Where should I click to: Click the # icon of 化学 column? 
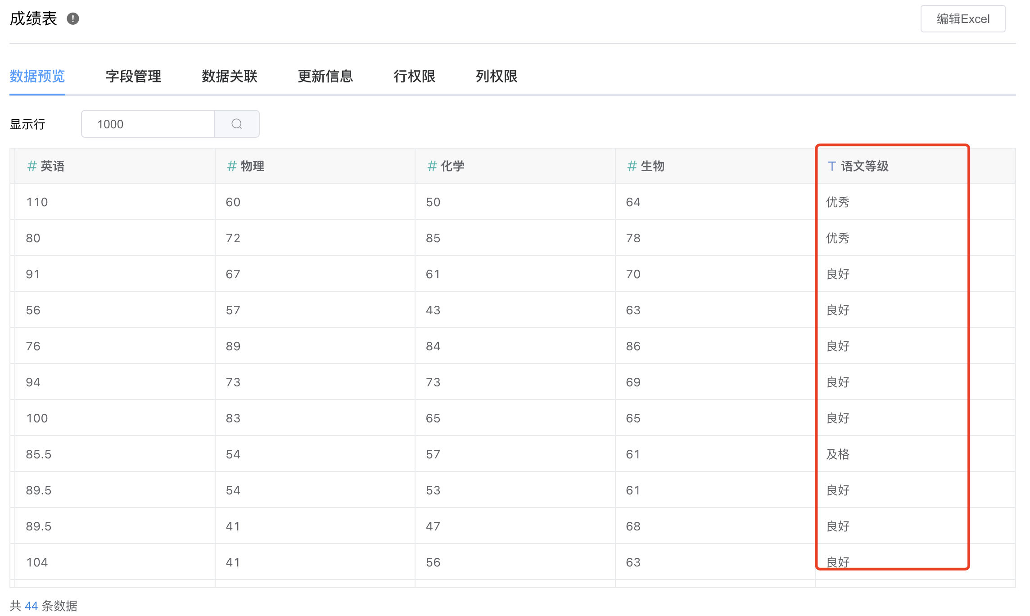point(432,166)
